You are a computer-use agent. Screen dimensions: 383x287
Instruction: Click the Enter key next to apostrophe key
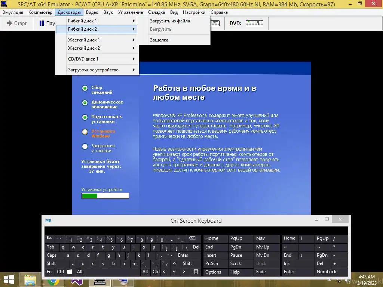pyautogui.click(x=188, y=255)
